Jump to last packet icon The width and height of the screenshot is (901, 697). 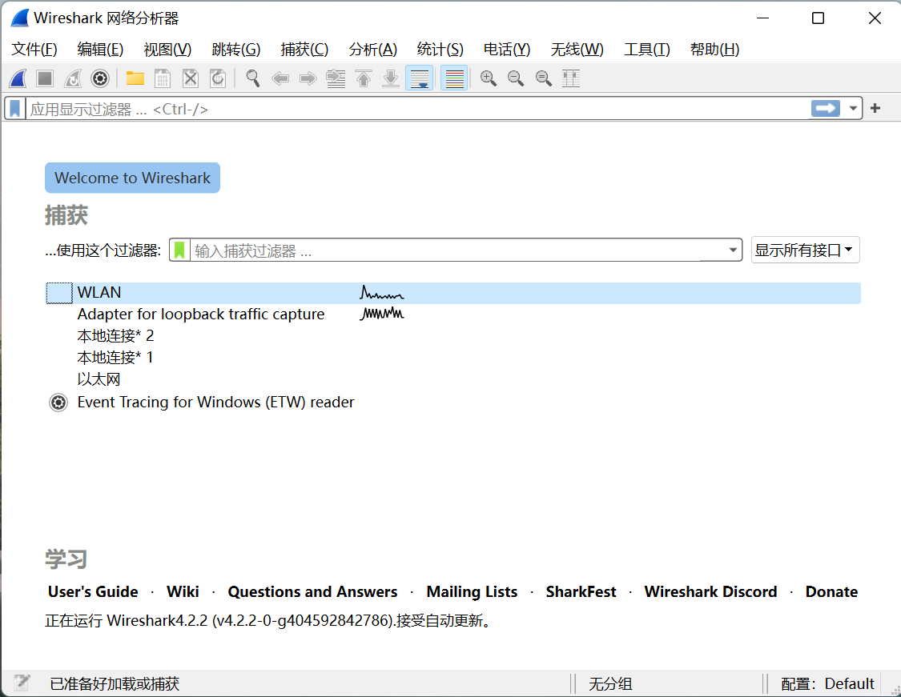pos(391,78)
